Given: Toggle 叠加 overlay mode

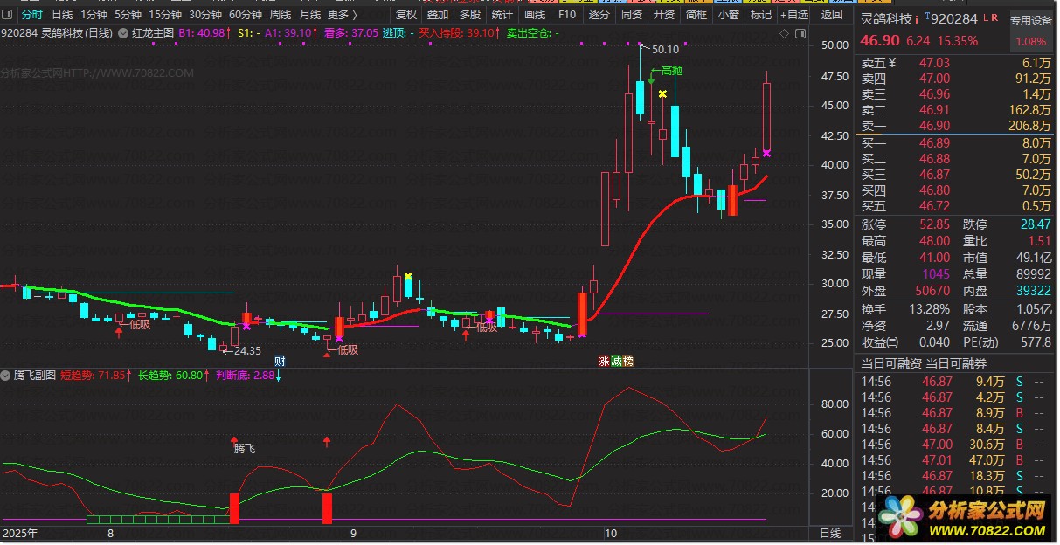Looking at the screenshot, I should coord(437,15).
